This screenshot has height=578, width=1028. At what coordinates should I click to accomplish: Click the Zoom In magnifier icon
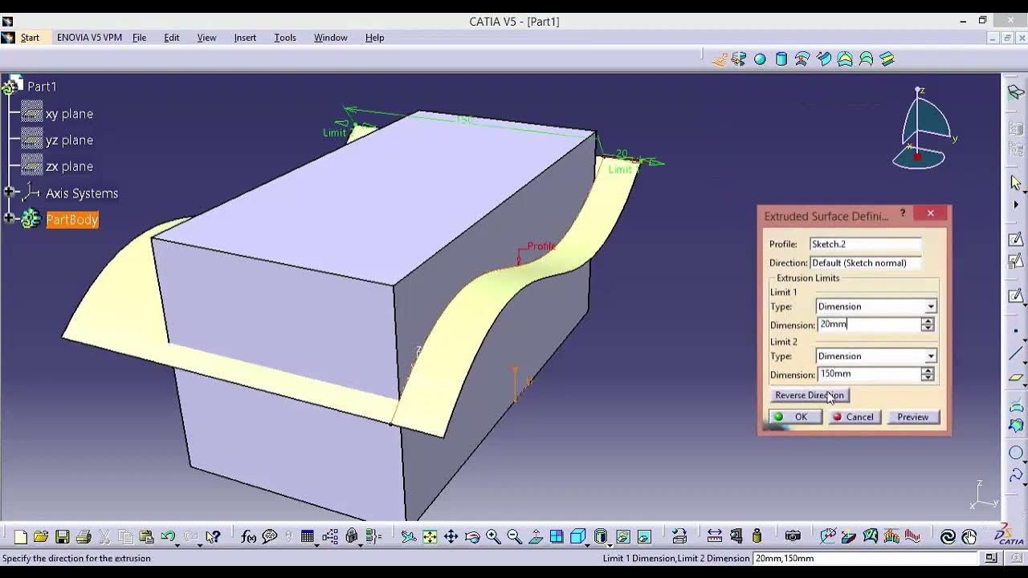[493, 537]
